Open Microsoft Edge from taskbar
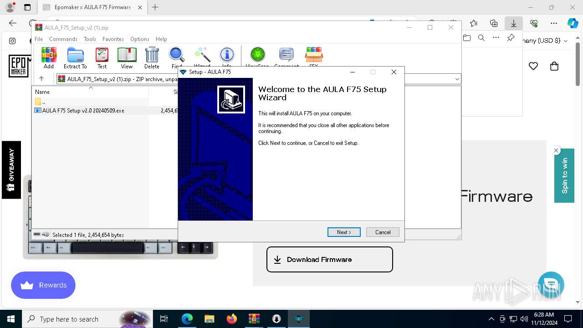 [x=187, y=319]
